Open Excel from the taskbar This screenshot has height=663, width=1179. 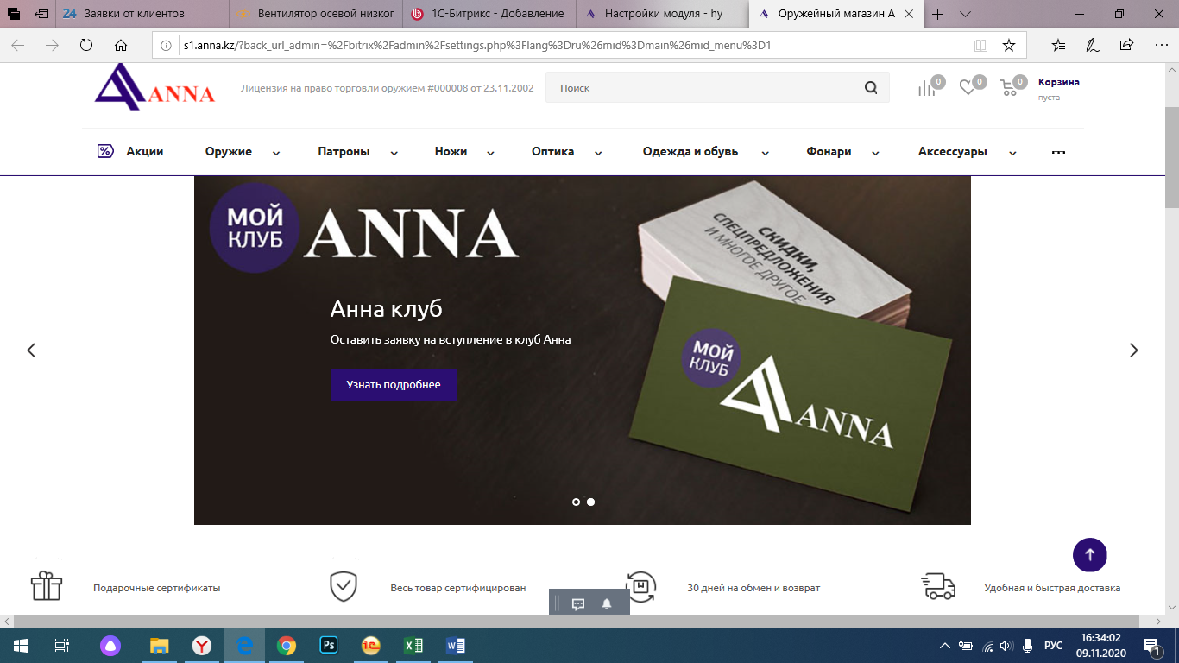click(413, 645)
